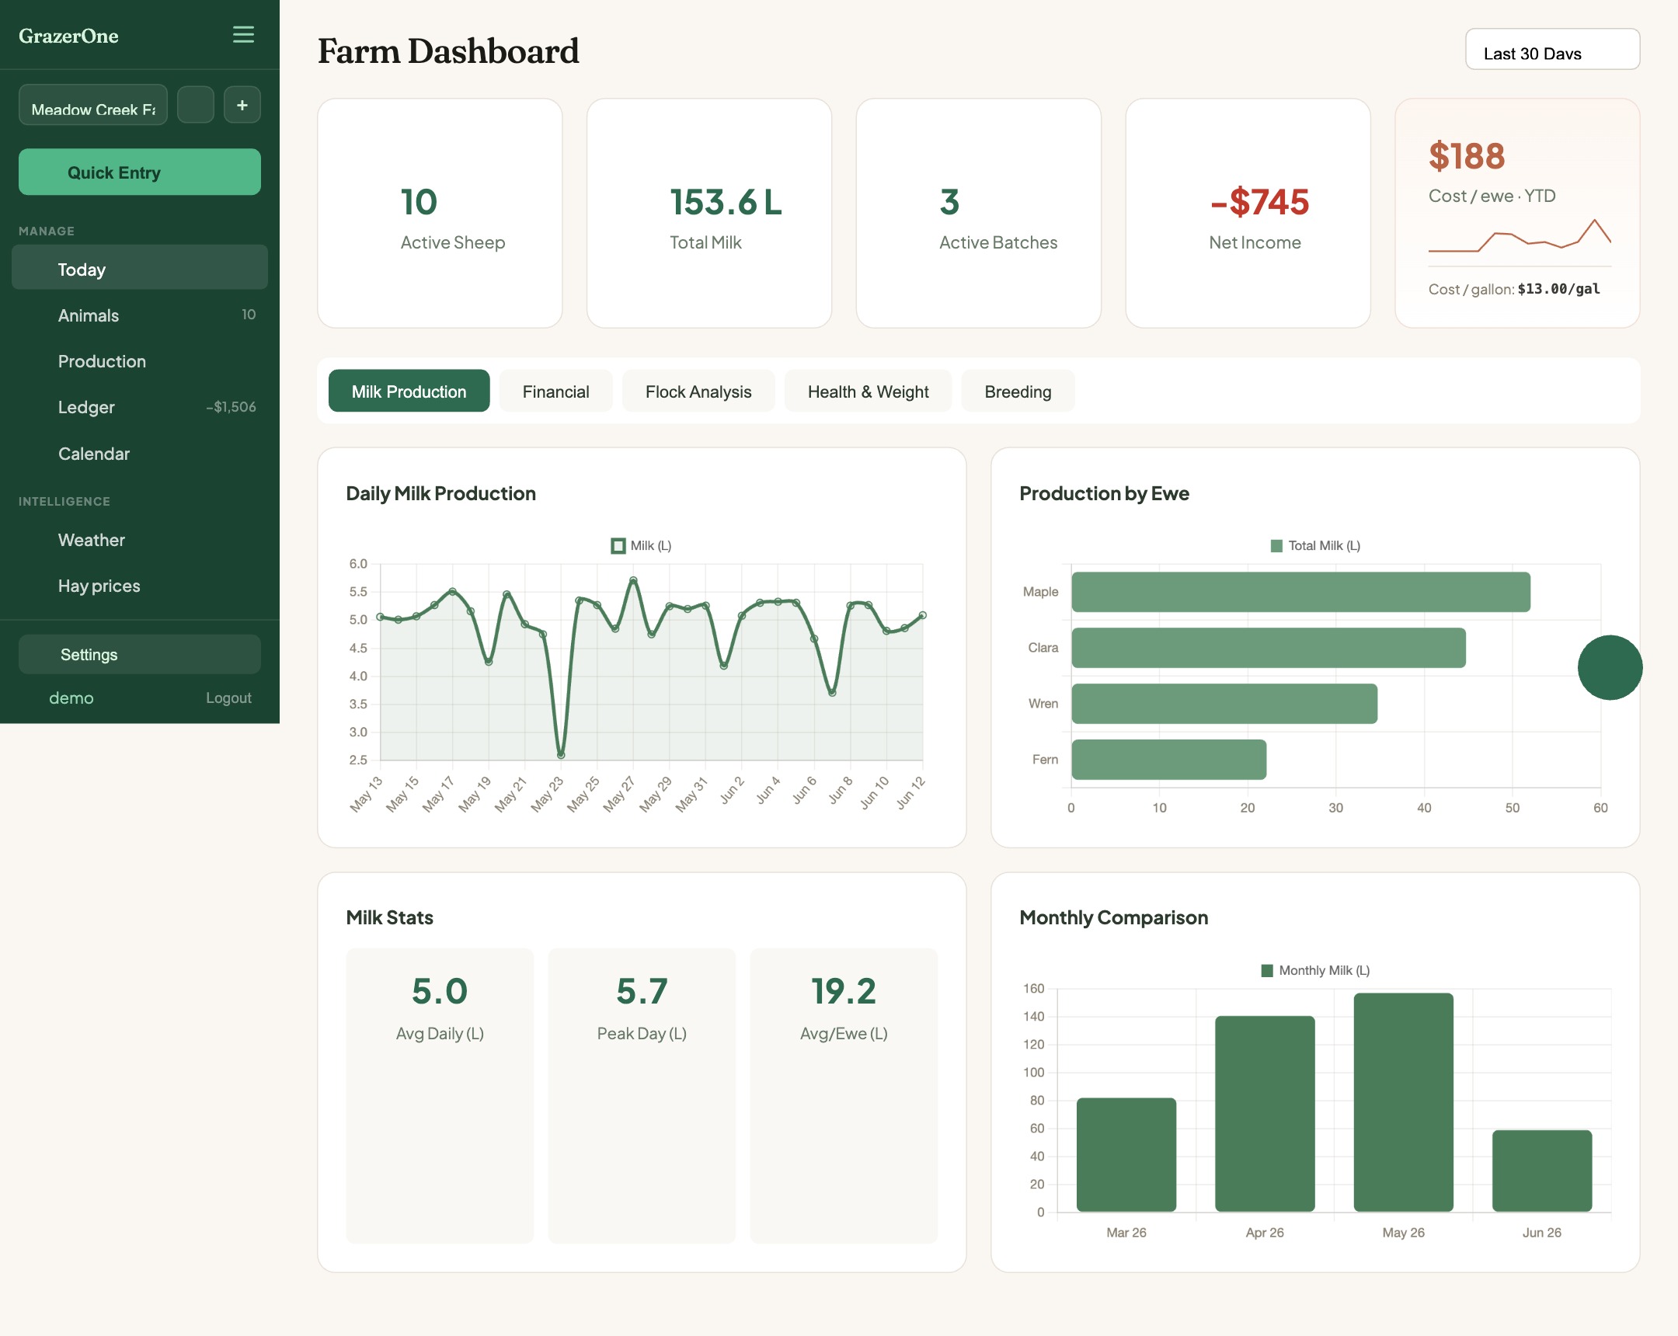Viewport: 1678px width, 1336px height.
Task: Switch to the Breeding tab
Action: [x=1017, y=391]
